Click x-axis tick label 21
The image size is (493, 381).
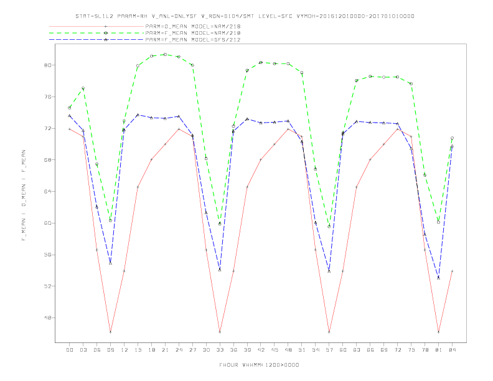[165, 350]
